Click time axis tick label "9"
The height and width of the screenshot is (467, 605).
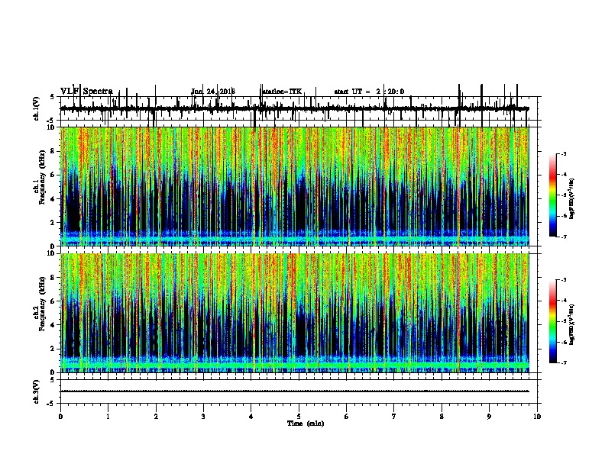pyautogui.click(x=489, y=417)
